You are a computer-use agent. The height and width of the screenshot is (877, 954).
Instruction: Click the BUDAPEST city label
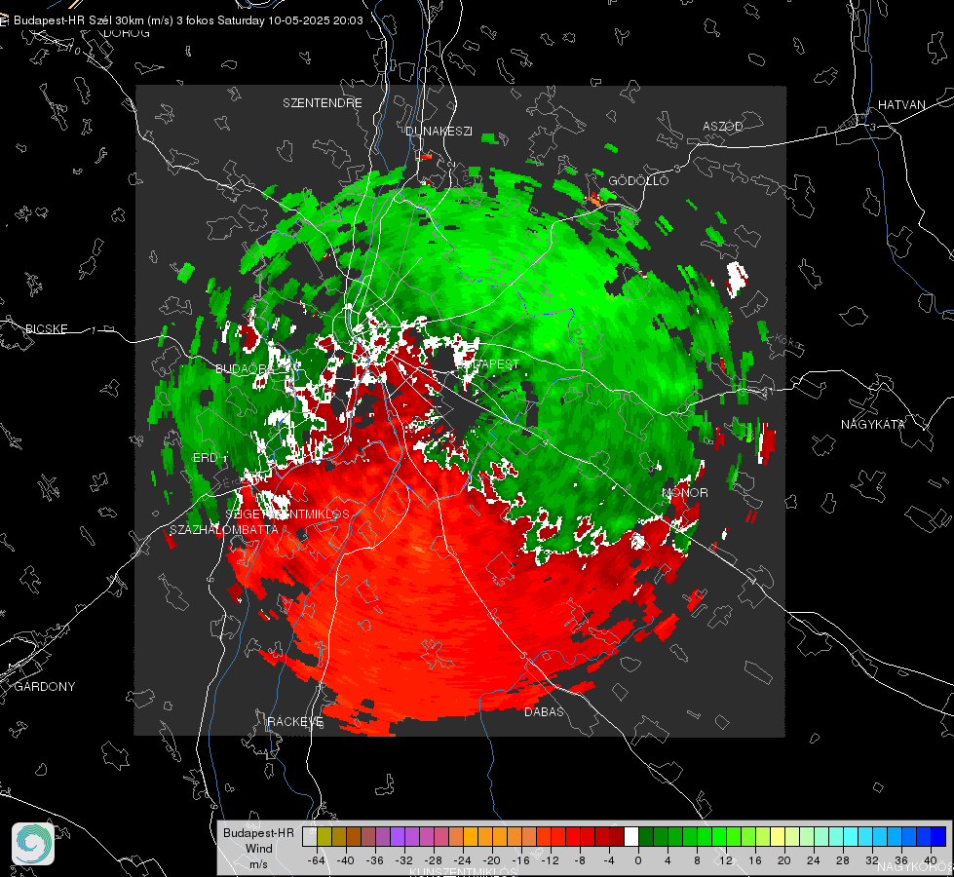(488, 363)
